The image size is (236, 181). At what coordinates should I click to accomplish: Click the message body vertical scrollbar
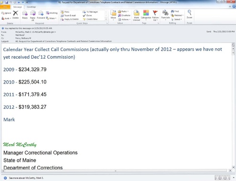tap(233, 106)
